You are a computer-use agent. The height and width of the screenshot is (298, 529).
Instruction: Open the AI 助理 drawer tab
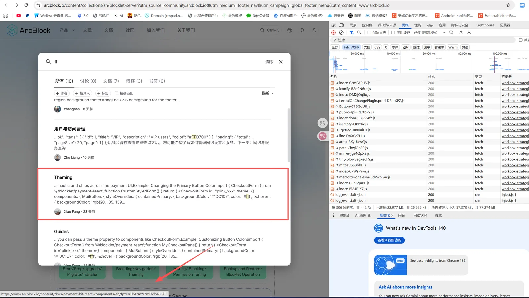pyautogui.click(x=363, y=215)
